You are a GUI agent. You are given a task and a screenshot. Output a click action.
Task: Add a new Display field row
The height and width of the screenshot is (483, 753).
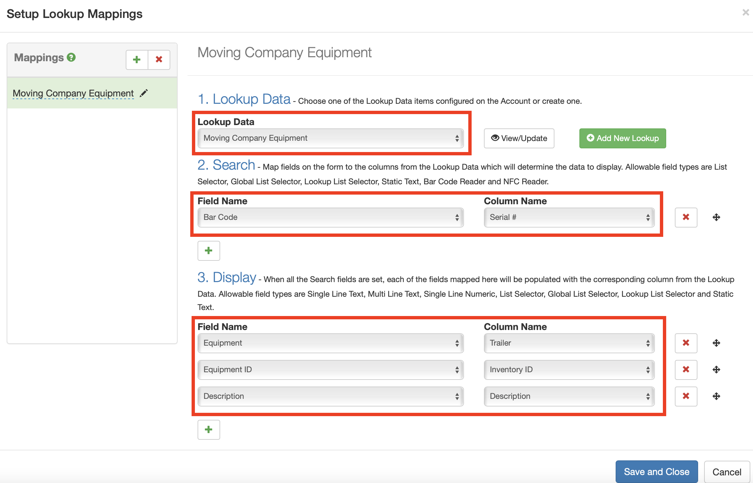pyautogui.click(x=209, y=429)
